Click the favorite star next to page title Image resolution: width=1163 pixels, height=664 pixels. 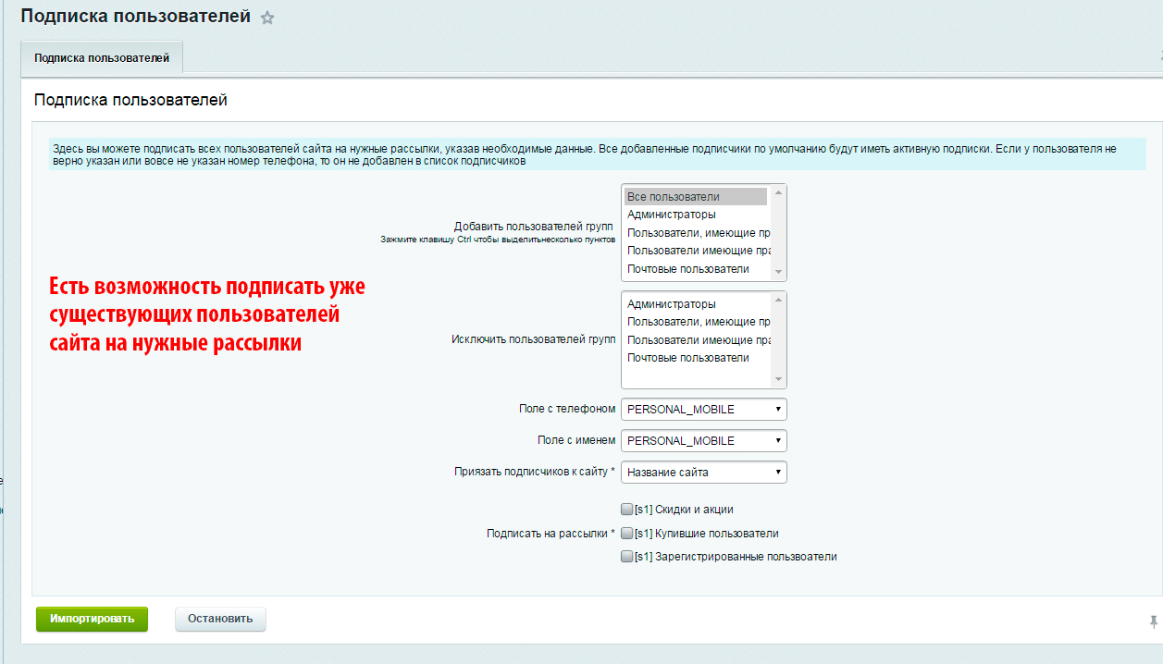[x=267, y=18]
